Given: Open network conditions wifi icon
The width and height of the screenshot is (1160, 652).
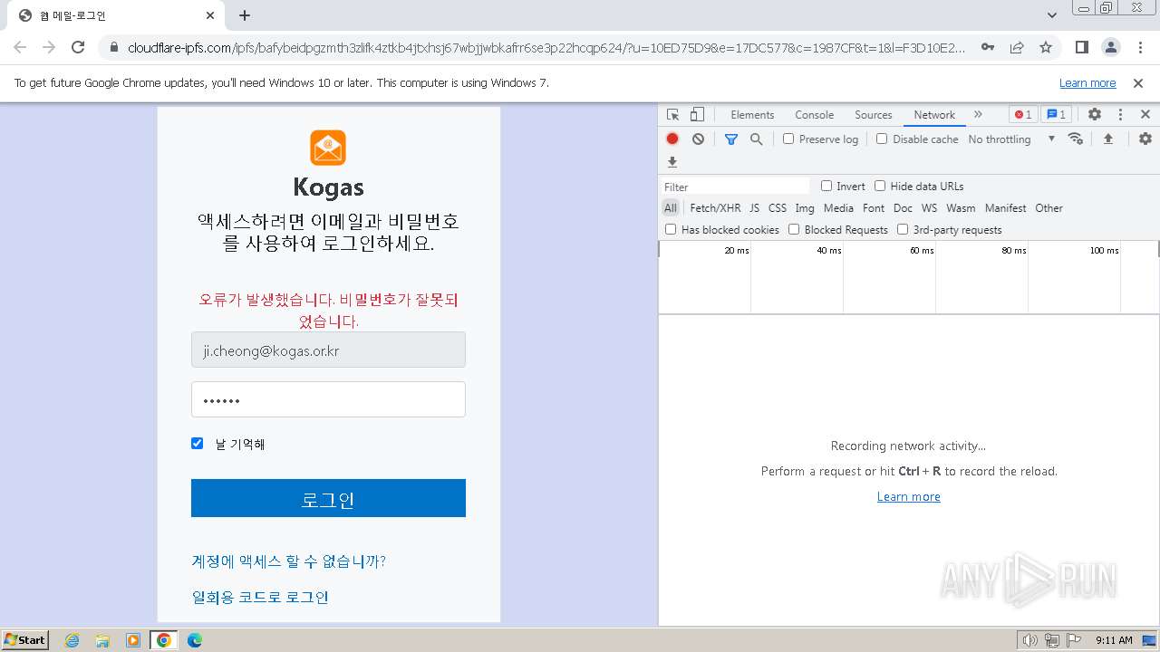Looking at the screenshot, I should (x=1076, y=139).
